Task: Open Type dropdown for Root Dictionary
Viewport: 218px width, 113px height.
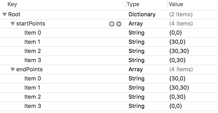Action: click(142, 15)
